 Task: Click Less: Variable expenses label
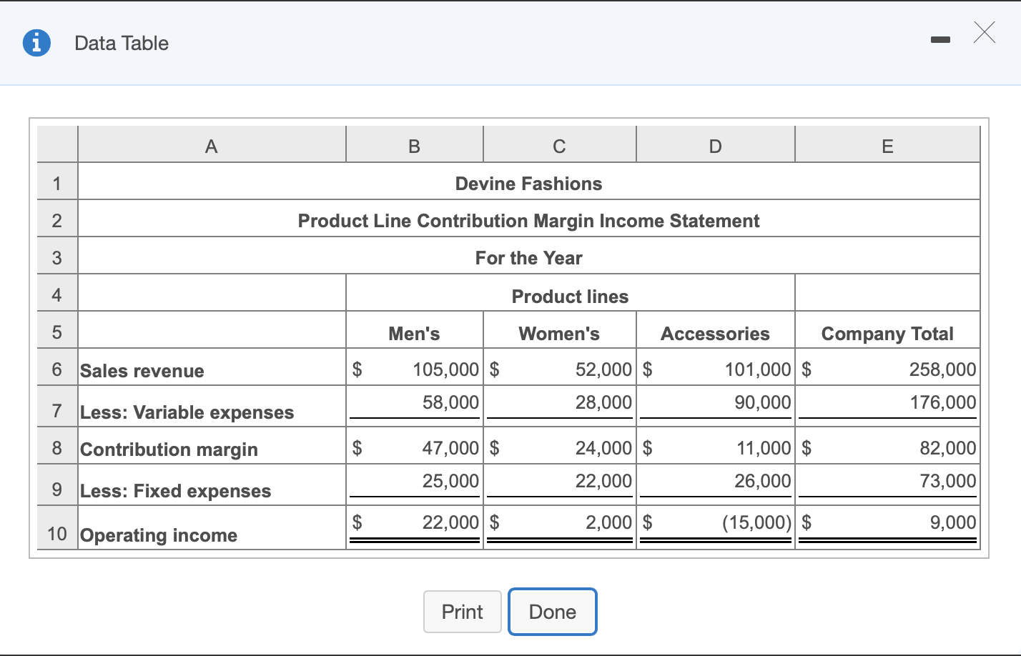pos(187,412)
